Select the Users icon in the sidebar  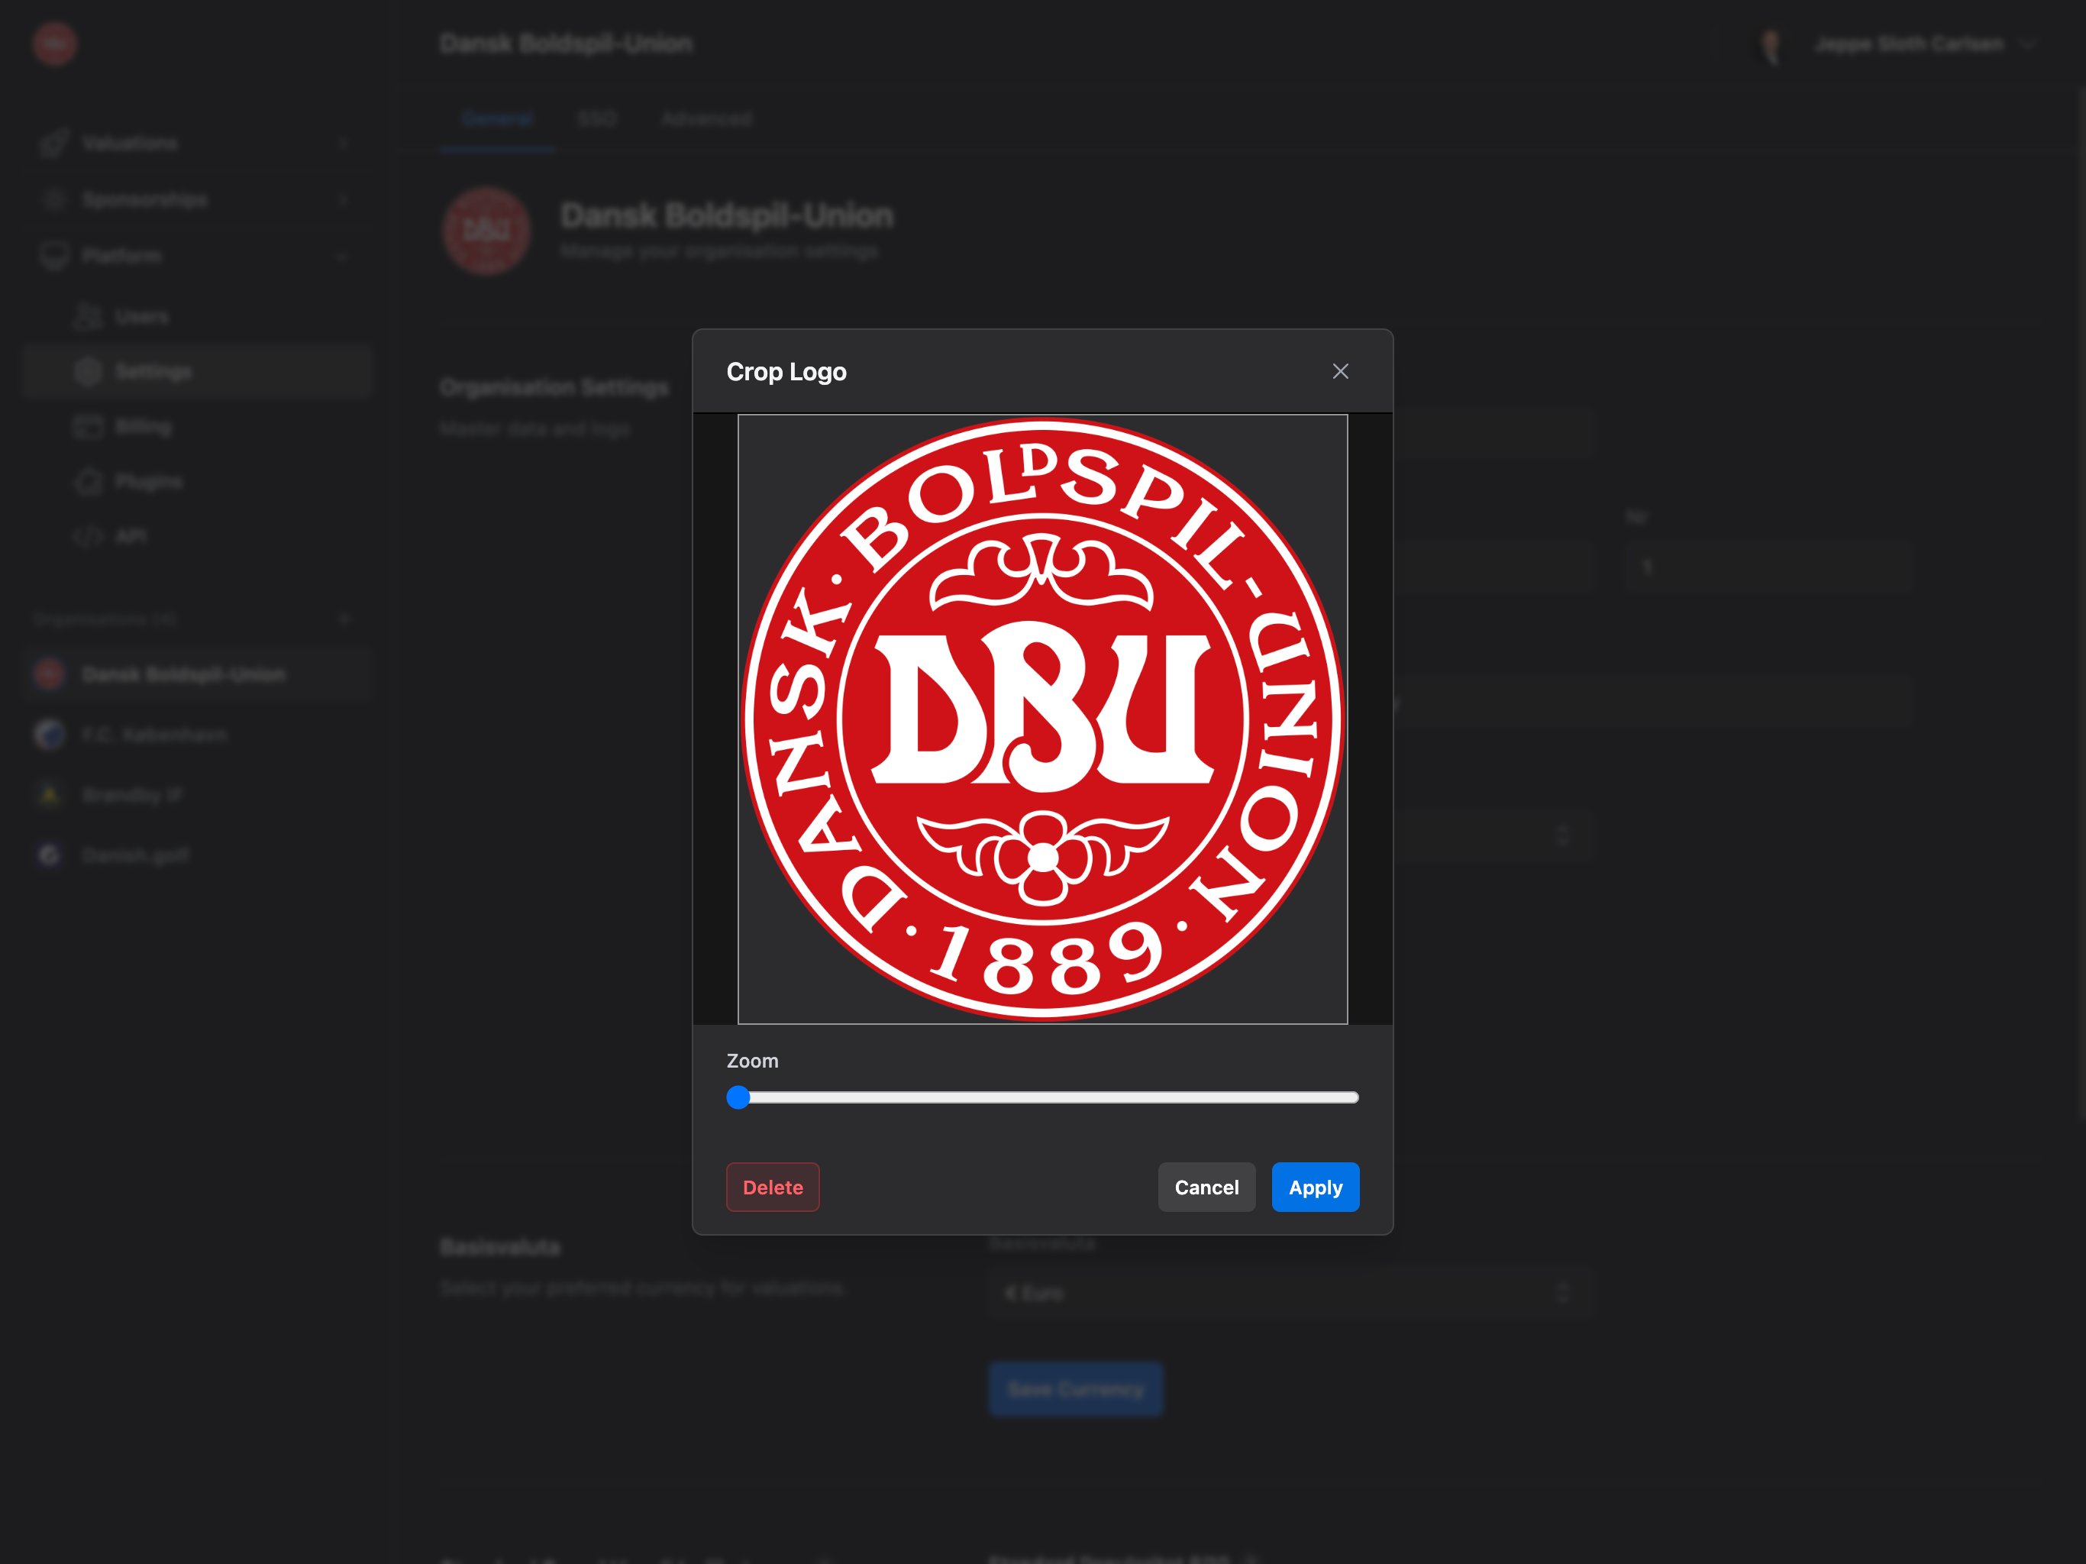coord(88,316)
